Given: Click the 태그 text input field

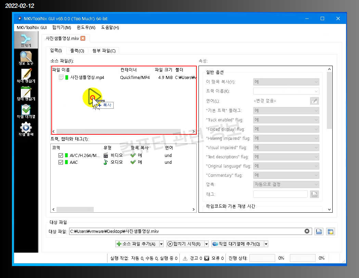Looking at the screenshot, I should pyautogui.click(x=280, y=194).
